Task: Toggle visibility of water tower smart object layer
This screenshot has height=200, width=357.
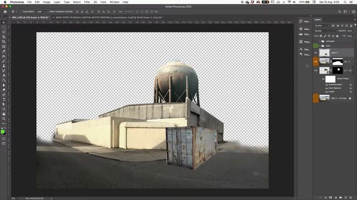Action: [x=316, y=71]
